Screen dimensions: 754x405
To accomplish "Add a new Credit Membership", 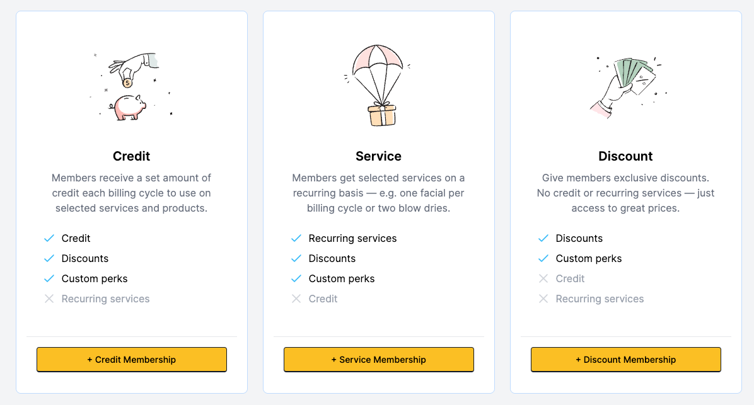I will pyautogui.click(x=132, y=360).
